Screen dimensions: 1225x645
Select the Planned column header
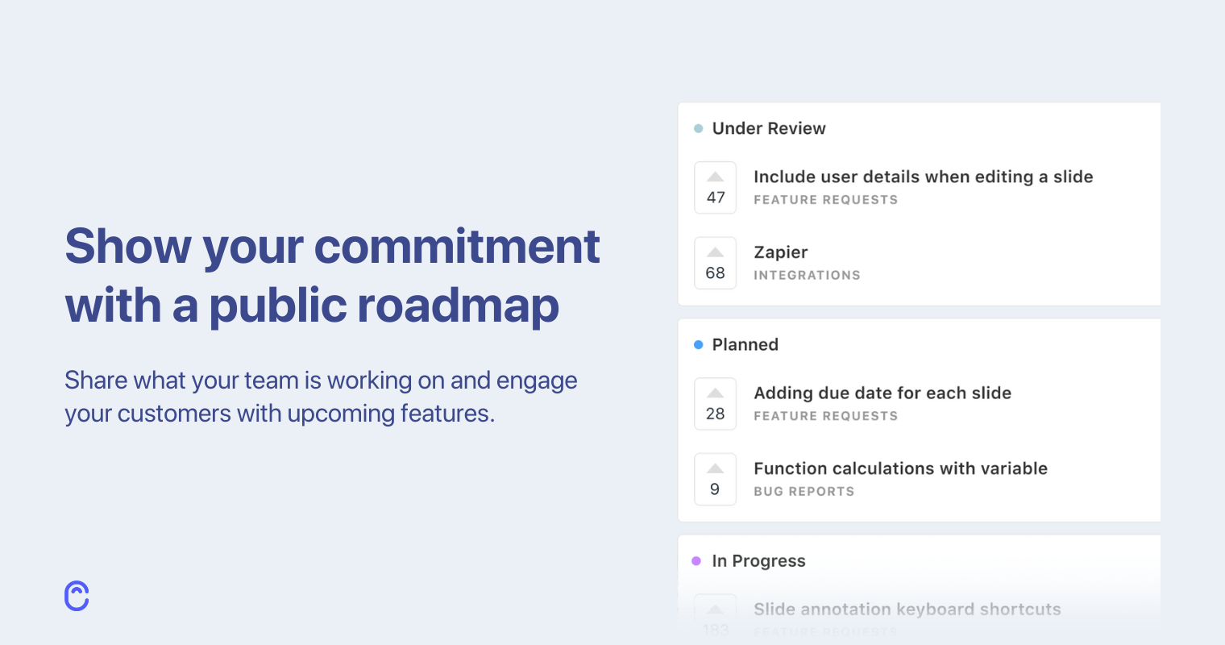tap(745, 345)
